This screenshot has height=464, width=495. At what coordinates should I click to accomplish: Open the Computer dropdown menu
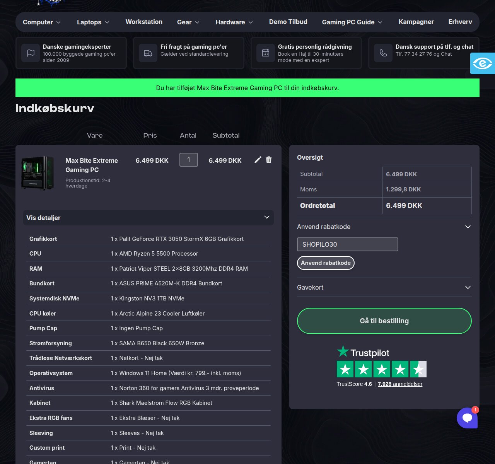point(42,22)
